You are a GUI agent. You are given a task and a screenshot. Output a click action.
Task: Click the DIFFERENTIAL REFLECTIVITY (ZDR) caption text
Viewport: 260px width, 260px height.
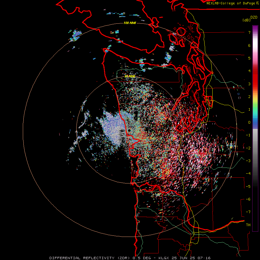coord(90,258)
